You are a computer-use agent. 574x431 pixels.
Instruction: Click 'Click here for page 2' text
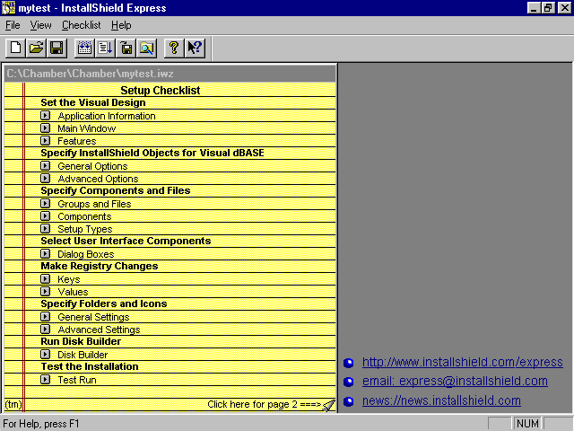coord(264,404)
